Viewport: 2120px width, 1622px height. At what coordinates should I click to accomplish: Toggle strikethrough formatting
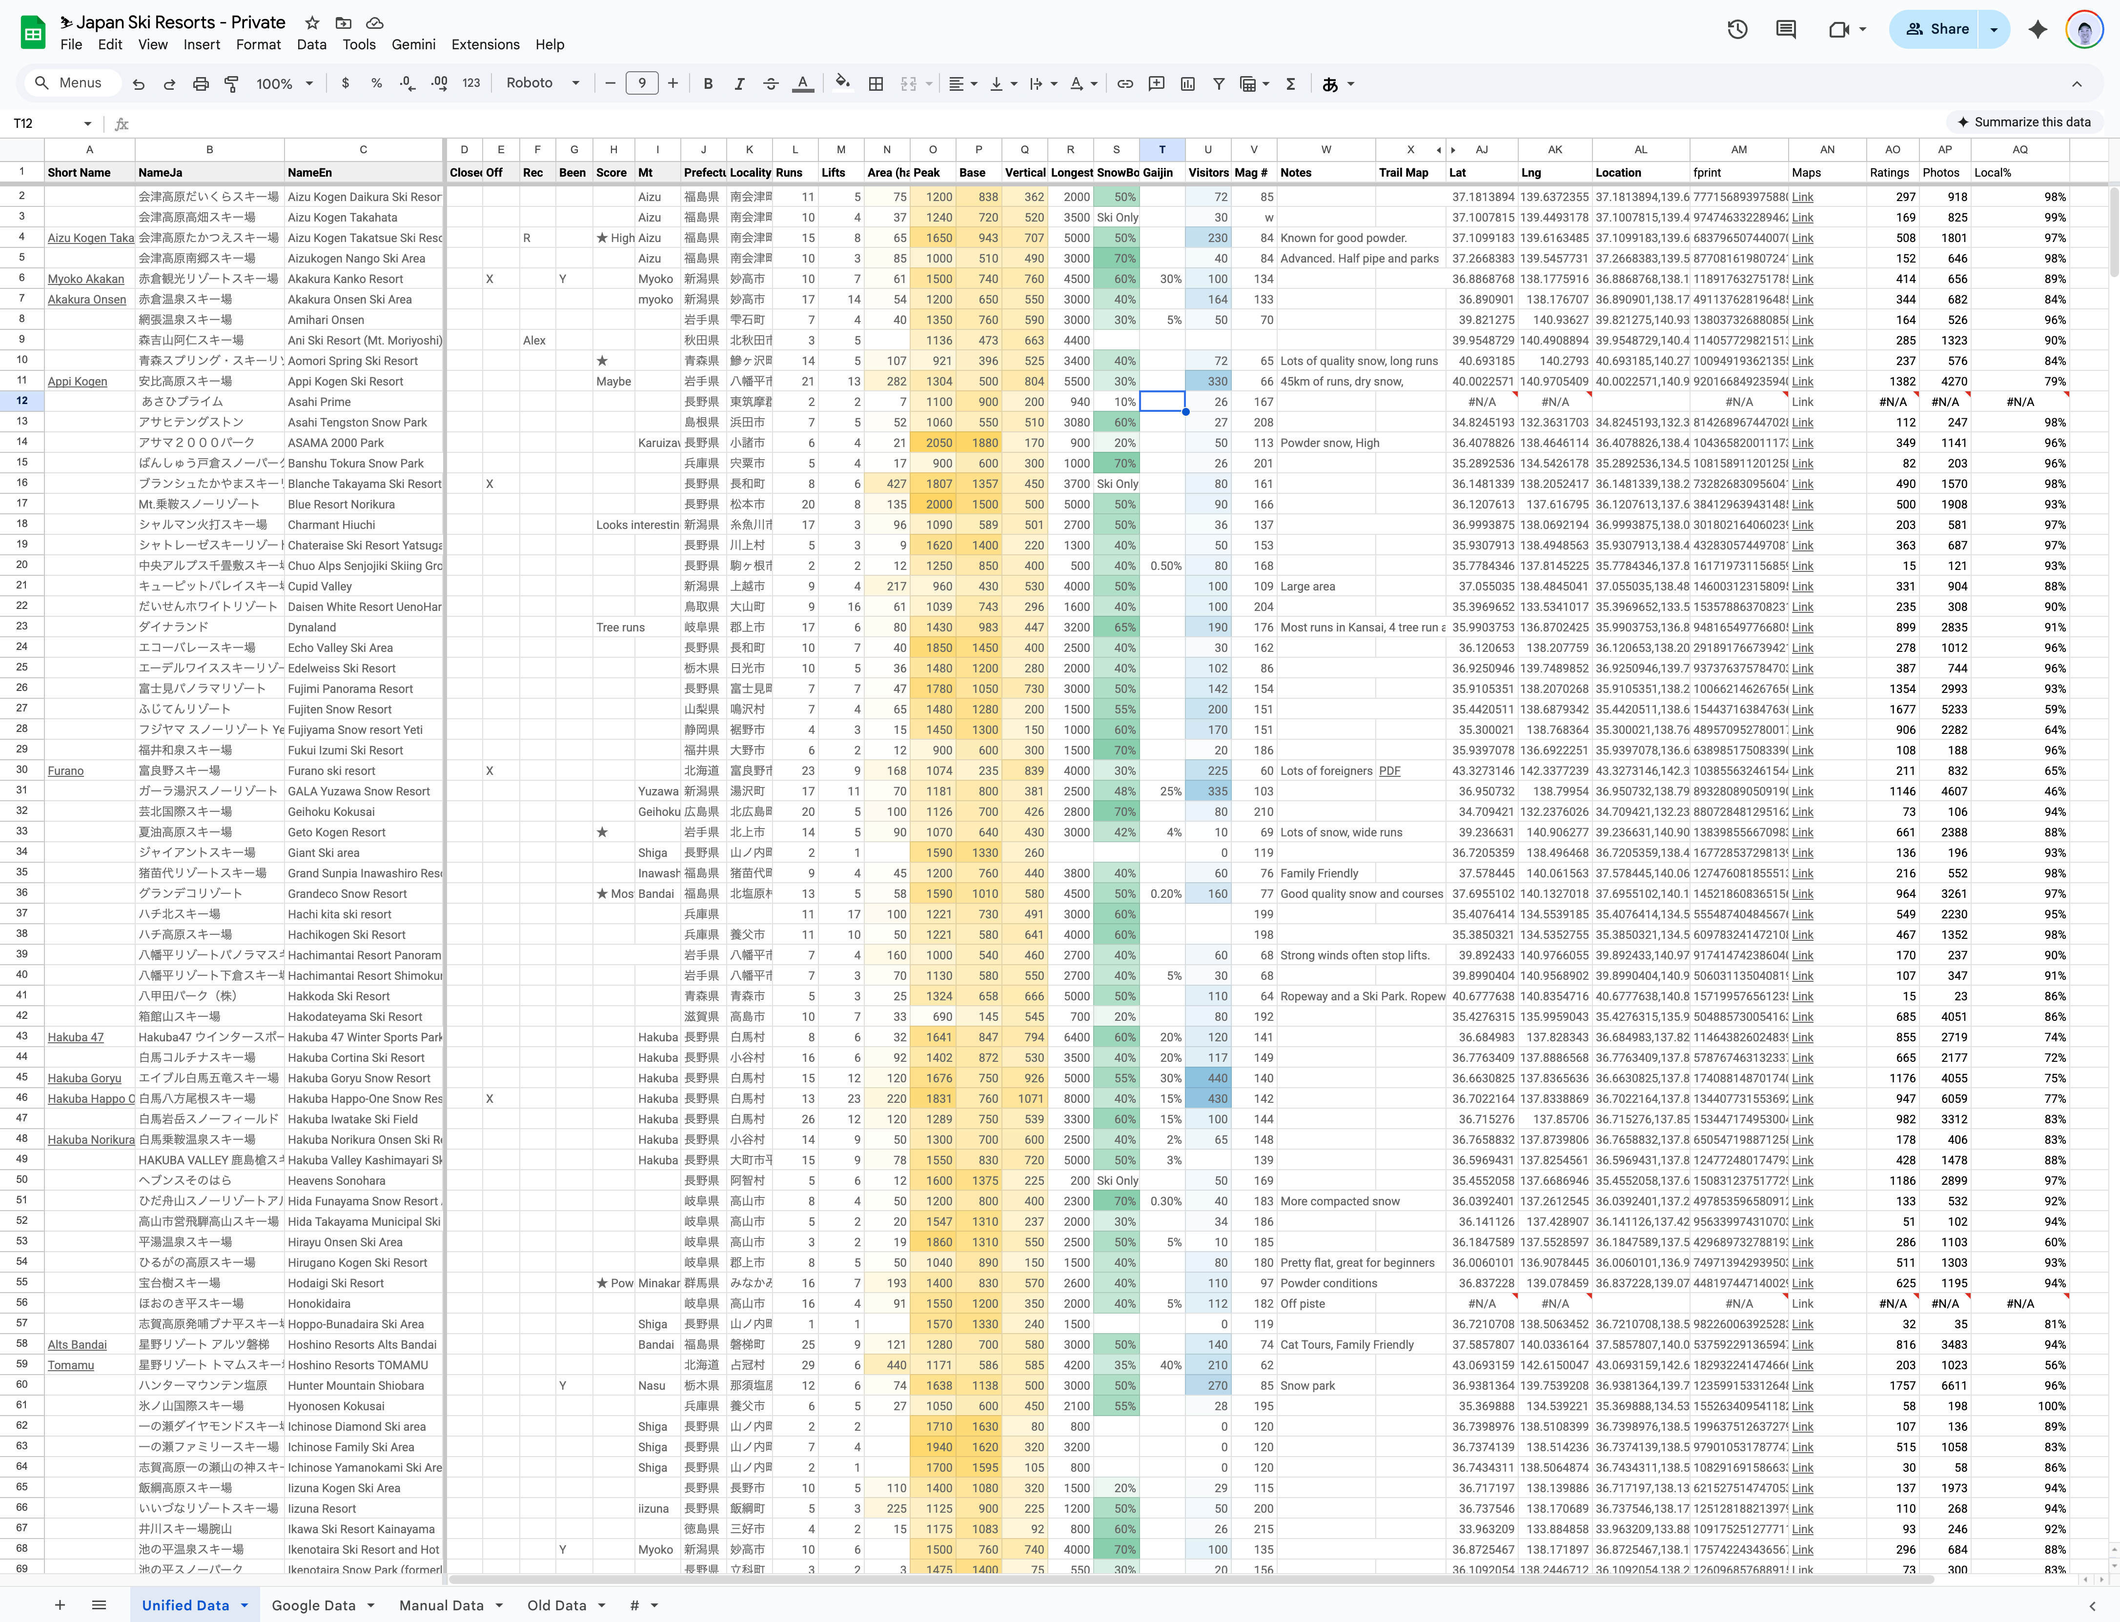pyautogui.click(x=771, y=84)
